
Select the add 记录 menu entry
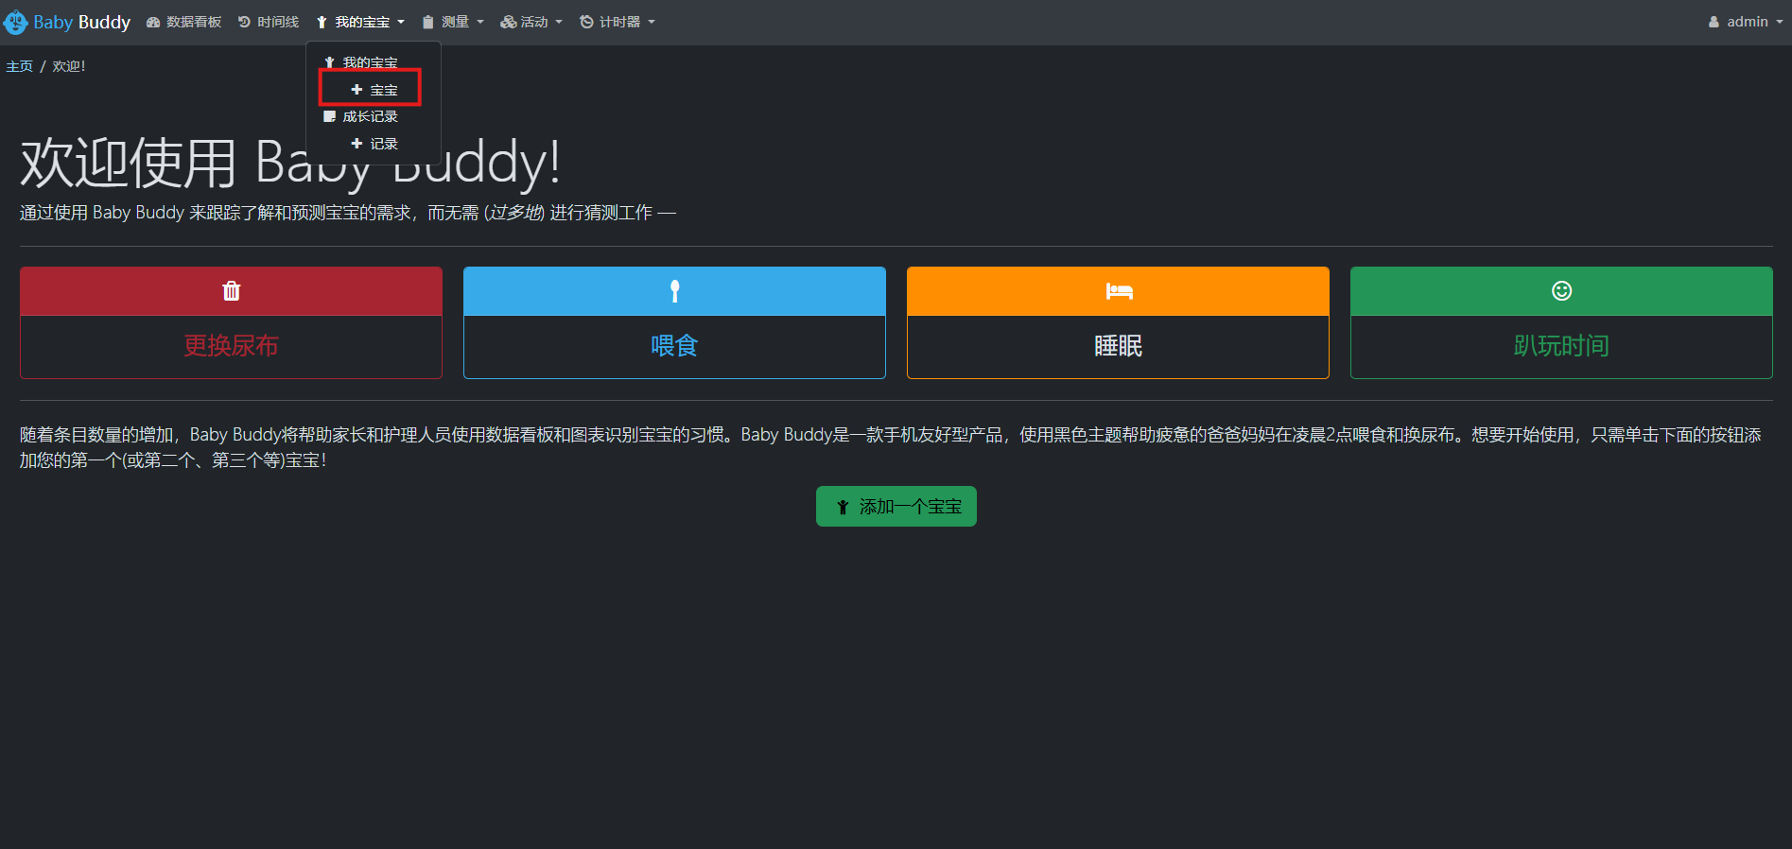pyautogui.click(x=374, y=144)
